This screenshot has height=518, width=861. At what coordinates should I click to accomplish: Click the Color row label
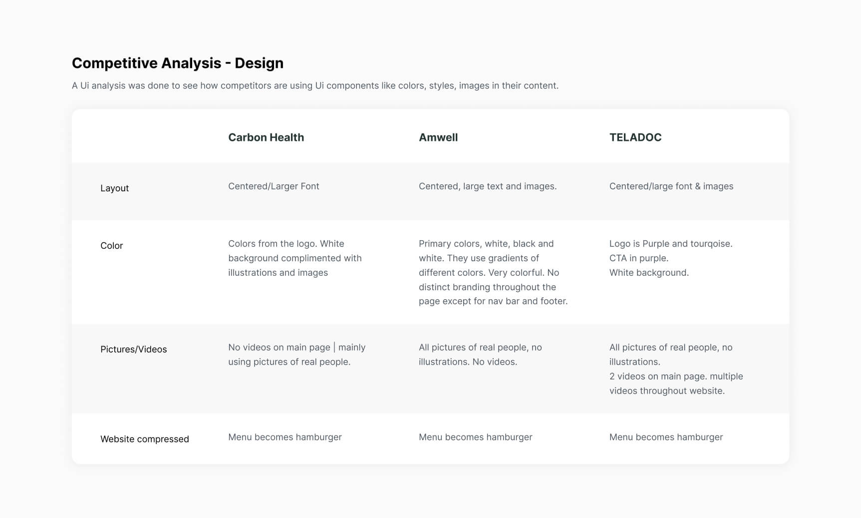[111, 246]
